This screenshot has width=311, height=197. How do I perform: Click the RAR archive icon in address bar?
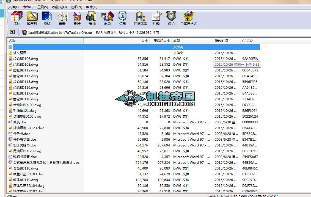pos(24,32)
